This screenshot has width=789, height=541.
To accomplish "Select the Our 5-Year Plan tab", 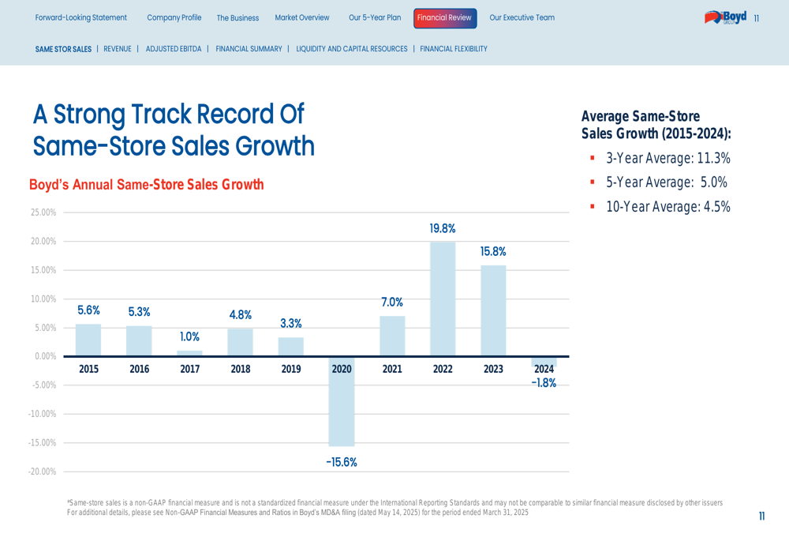I will [x=375, y=17].
